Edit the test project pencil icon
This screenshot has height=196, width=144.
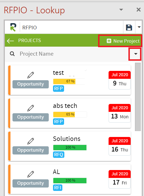[x=31, y=75]
